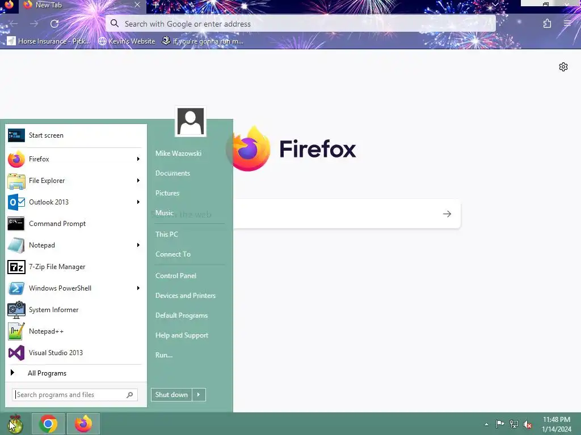Click the taskbar clock and date
581x435 pixels.
coord(556,424)
